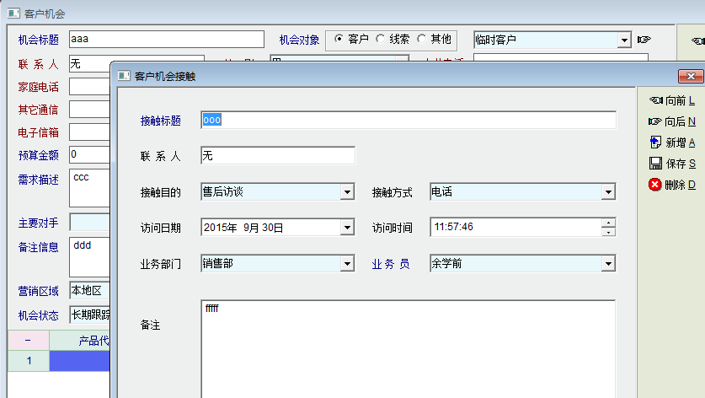Open the 访问日期 date picker dropdown
This screenshot has width=705, height=398.
346,227
